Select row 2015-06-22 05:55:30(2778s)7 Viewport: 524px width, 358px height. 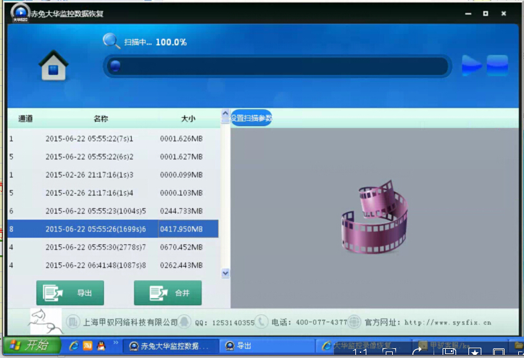[x=113, y=247]
